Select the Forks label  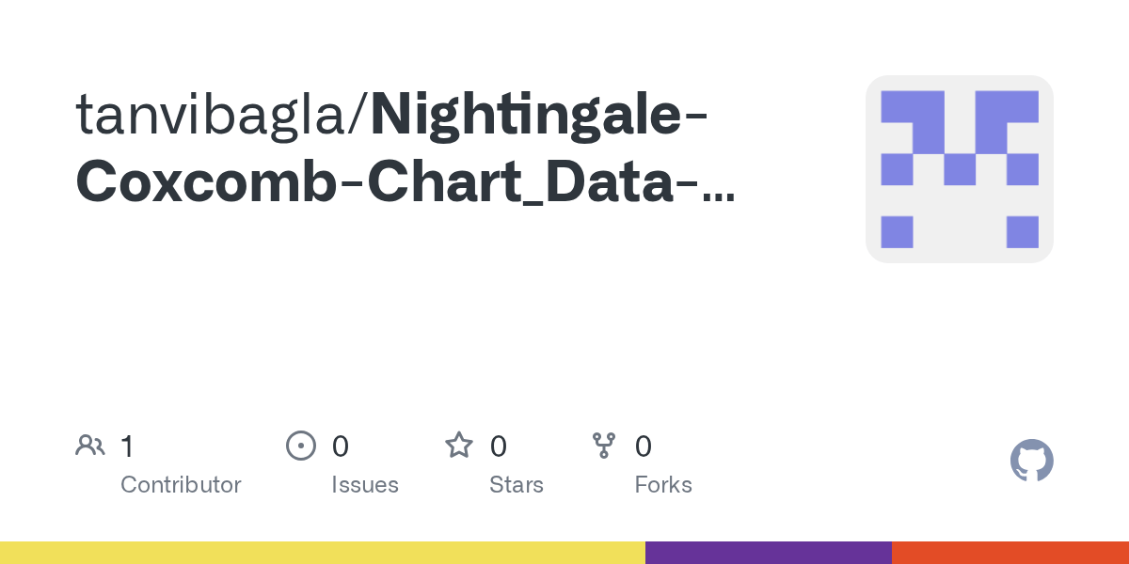663,485
